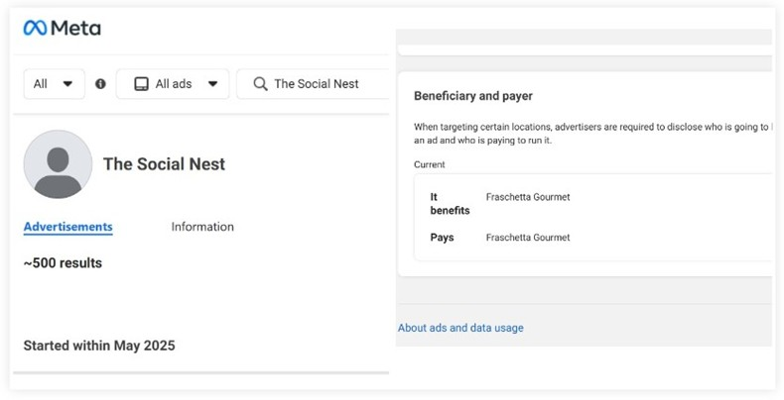This screenshot has height=400, width=784.
Task: Open the All ads dropdown arrow
Action: click(212, 84)
